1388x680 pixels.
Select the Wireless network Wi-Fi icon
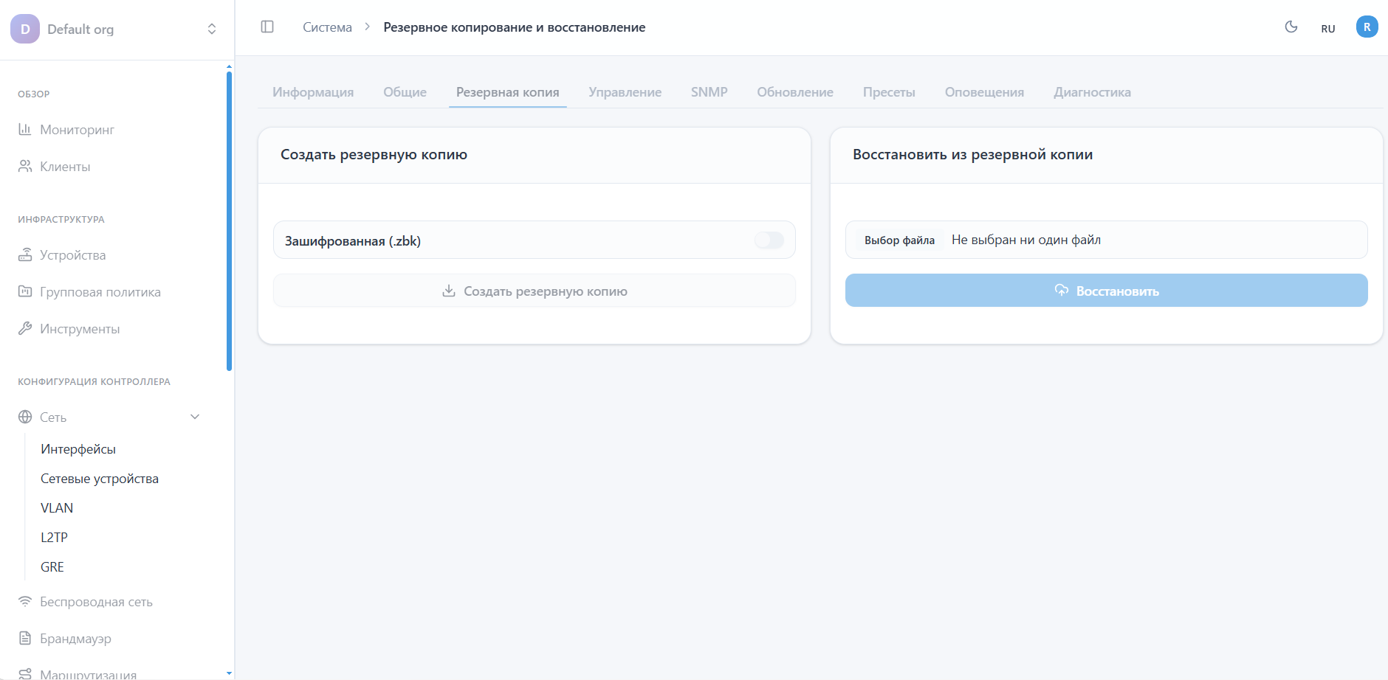tap(24, 601)
